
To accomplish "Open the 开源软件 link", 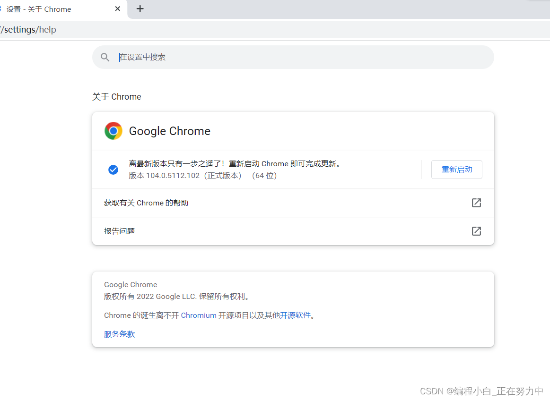I will tap(295, 315).
